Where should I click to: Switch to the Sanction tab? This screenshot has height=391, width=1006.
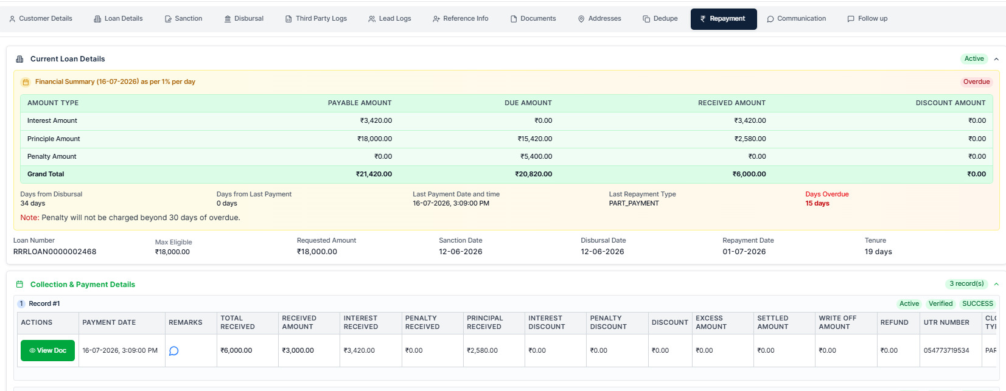183,19
